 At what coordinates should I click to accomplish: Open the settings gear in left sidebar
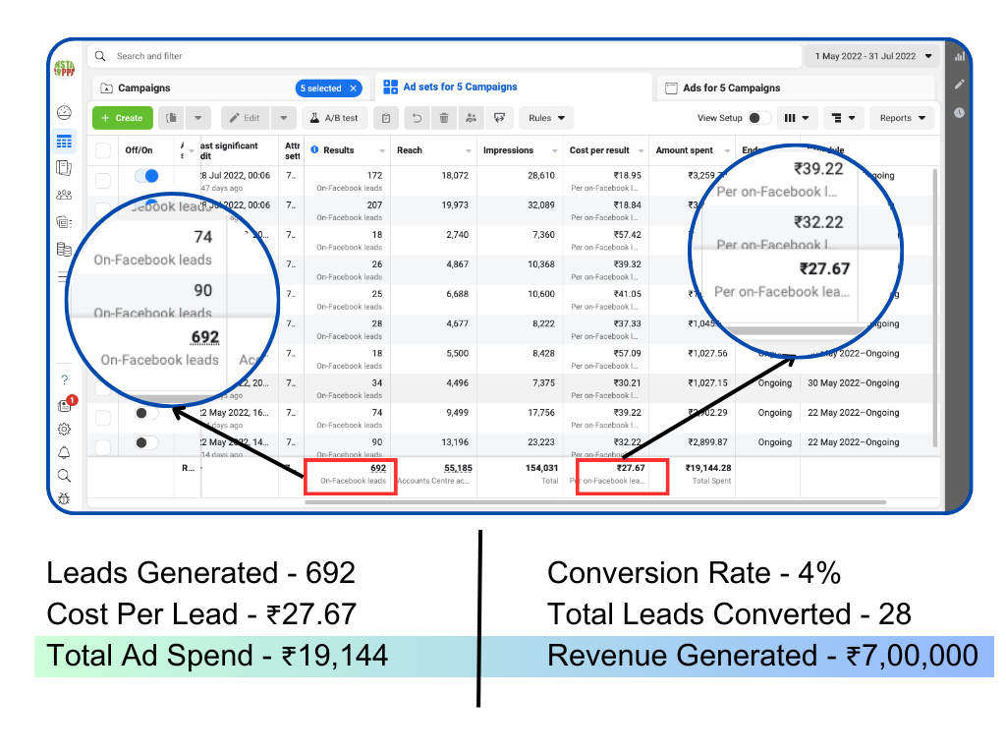click(x=64, y=429)
